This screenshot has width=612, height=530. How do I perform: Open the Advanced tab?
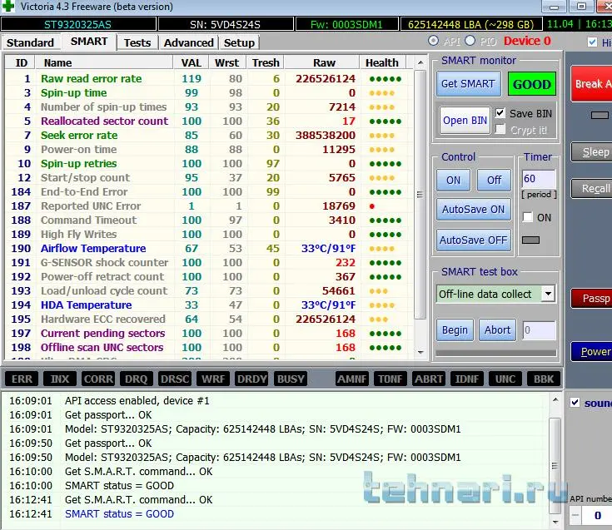188,42
